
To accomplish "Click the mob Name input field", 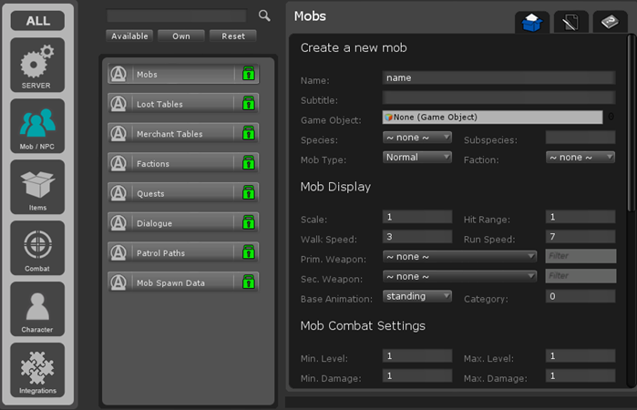I will tap(498, 78).
